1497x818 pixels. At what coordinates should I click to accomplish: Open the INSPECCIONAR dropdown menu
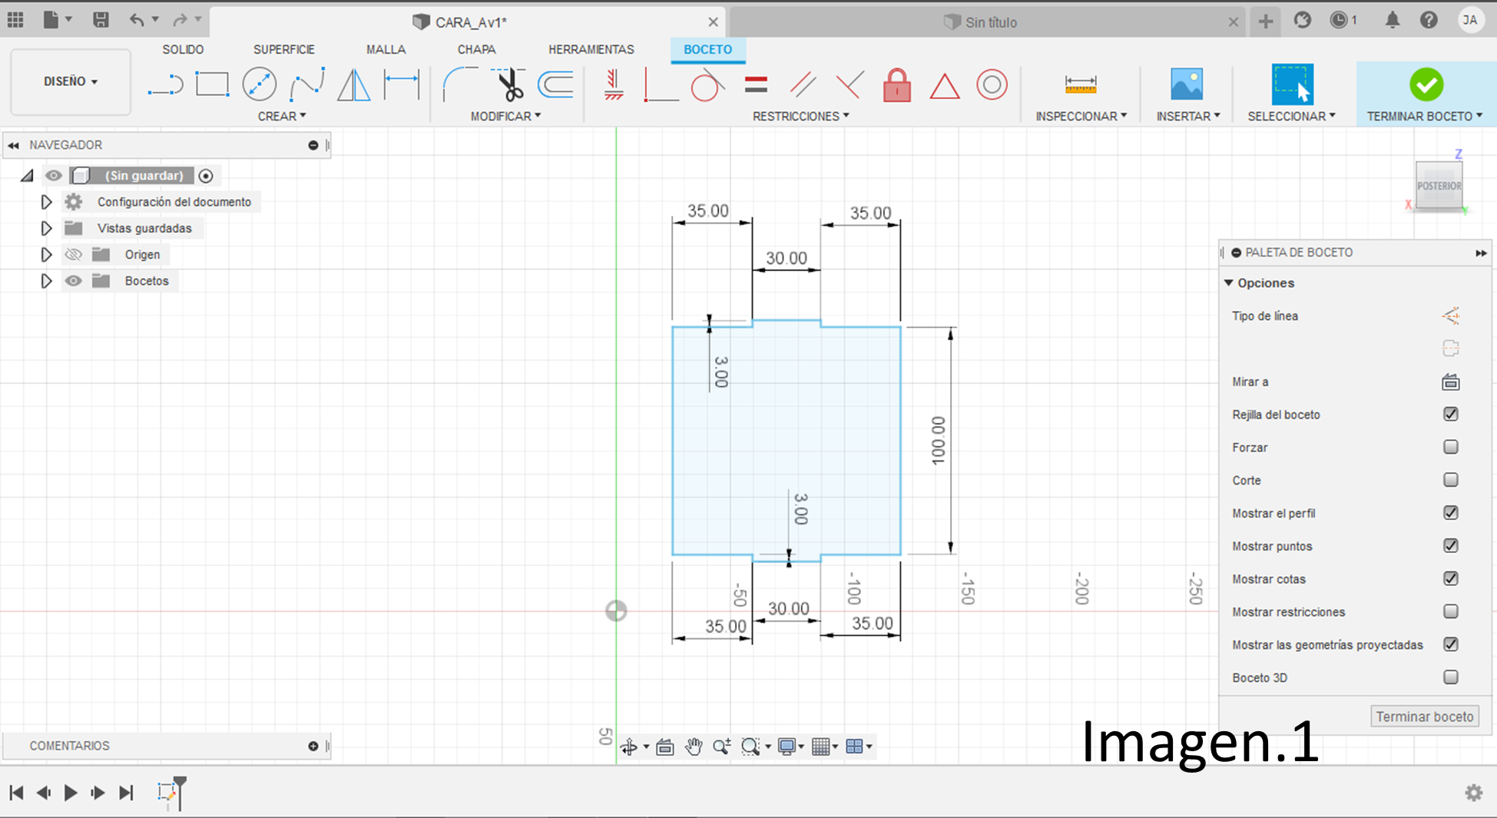tap(1081, 116)
